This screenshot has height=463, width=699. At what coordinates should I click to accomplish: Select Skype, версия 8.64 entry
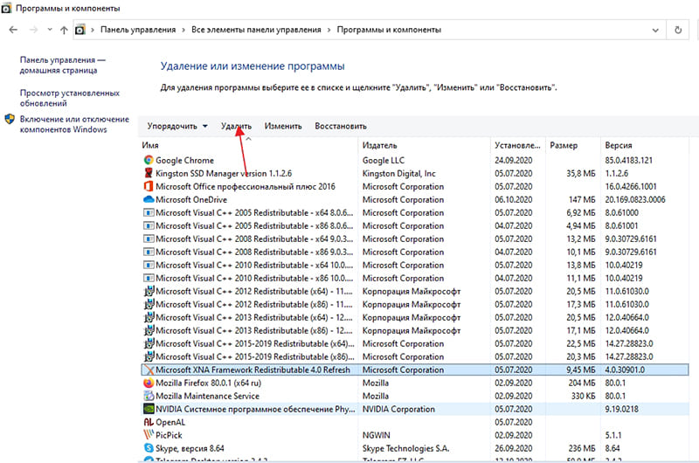[x=190, y=448]
